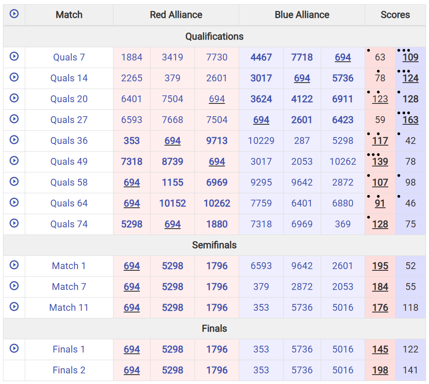Click the play icon in the table header
The height and width of the screenshot is (384, 429).
(x=14, y=13)
